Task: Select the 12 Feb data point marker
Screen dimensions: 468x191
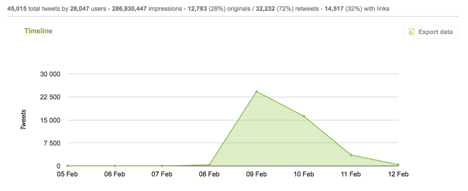Action: click(x=398, y=165)
